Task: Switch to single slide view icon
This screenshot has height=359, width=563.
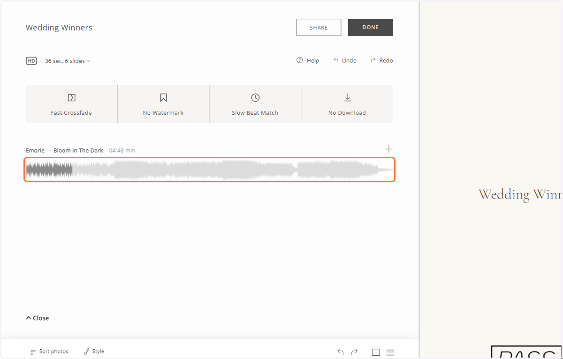Action: coord(376,352)
